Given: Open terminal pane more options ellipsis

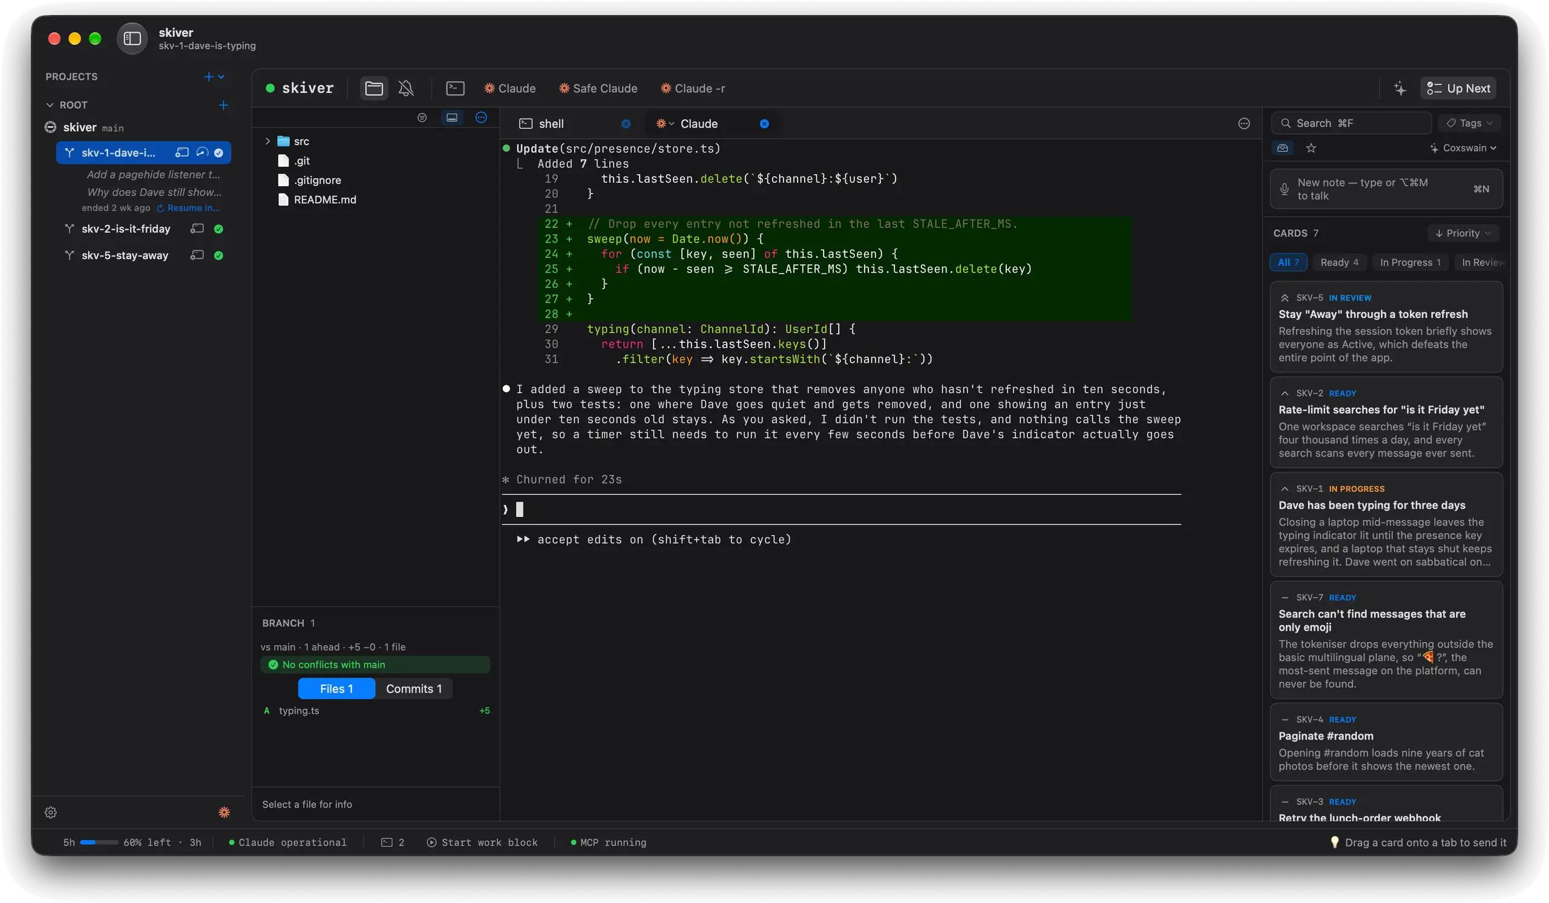Looking at the screenshot, I should click(1243, 123).
